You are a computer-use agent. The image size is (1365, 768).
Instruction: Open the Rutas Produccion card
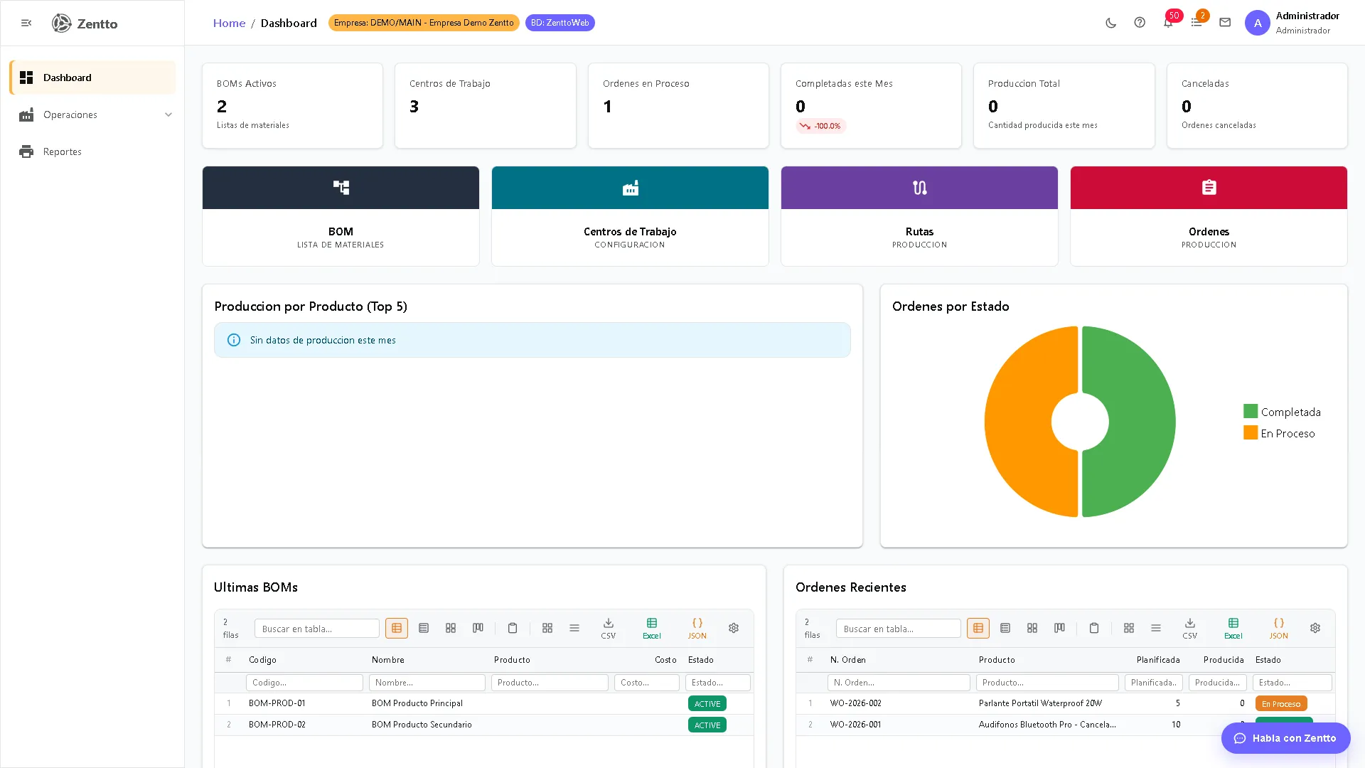click(919, 216)
